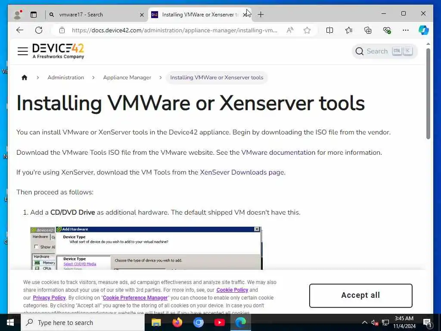Viewport: 441px width, 331px height.
Task: Open a new browser tab
Action: click(x=261, y=15)
